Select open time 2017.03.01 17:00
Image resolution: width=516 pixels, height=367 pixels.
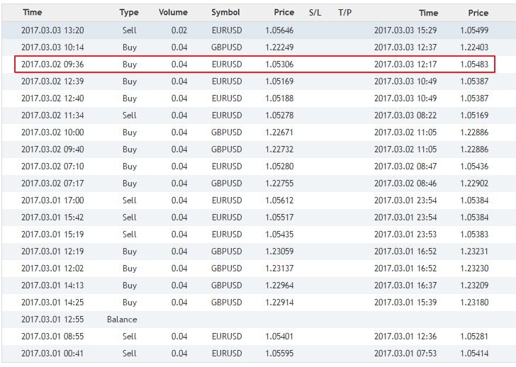click(52, 201)
